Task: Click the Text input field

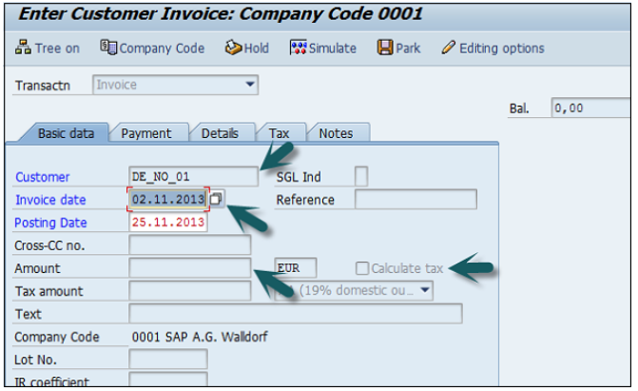Action: pyautogui.click(x=295, y=314)
